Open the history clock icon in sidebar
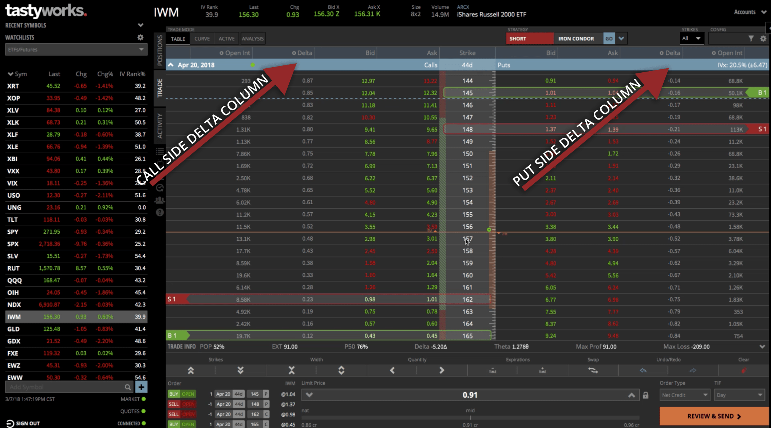 [160, 188]
